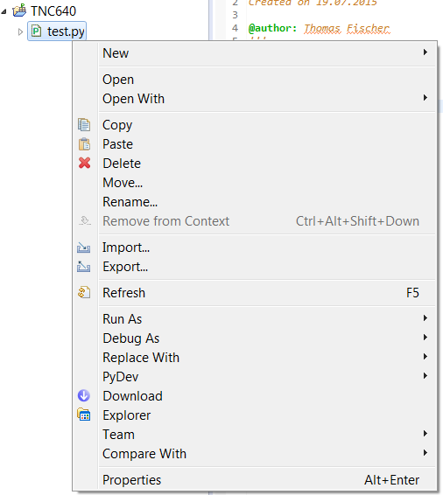
Task: Click the Explorer folder icon
Action: [84, 415]
